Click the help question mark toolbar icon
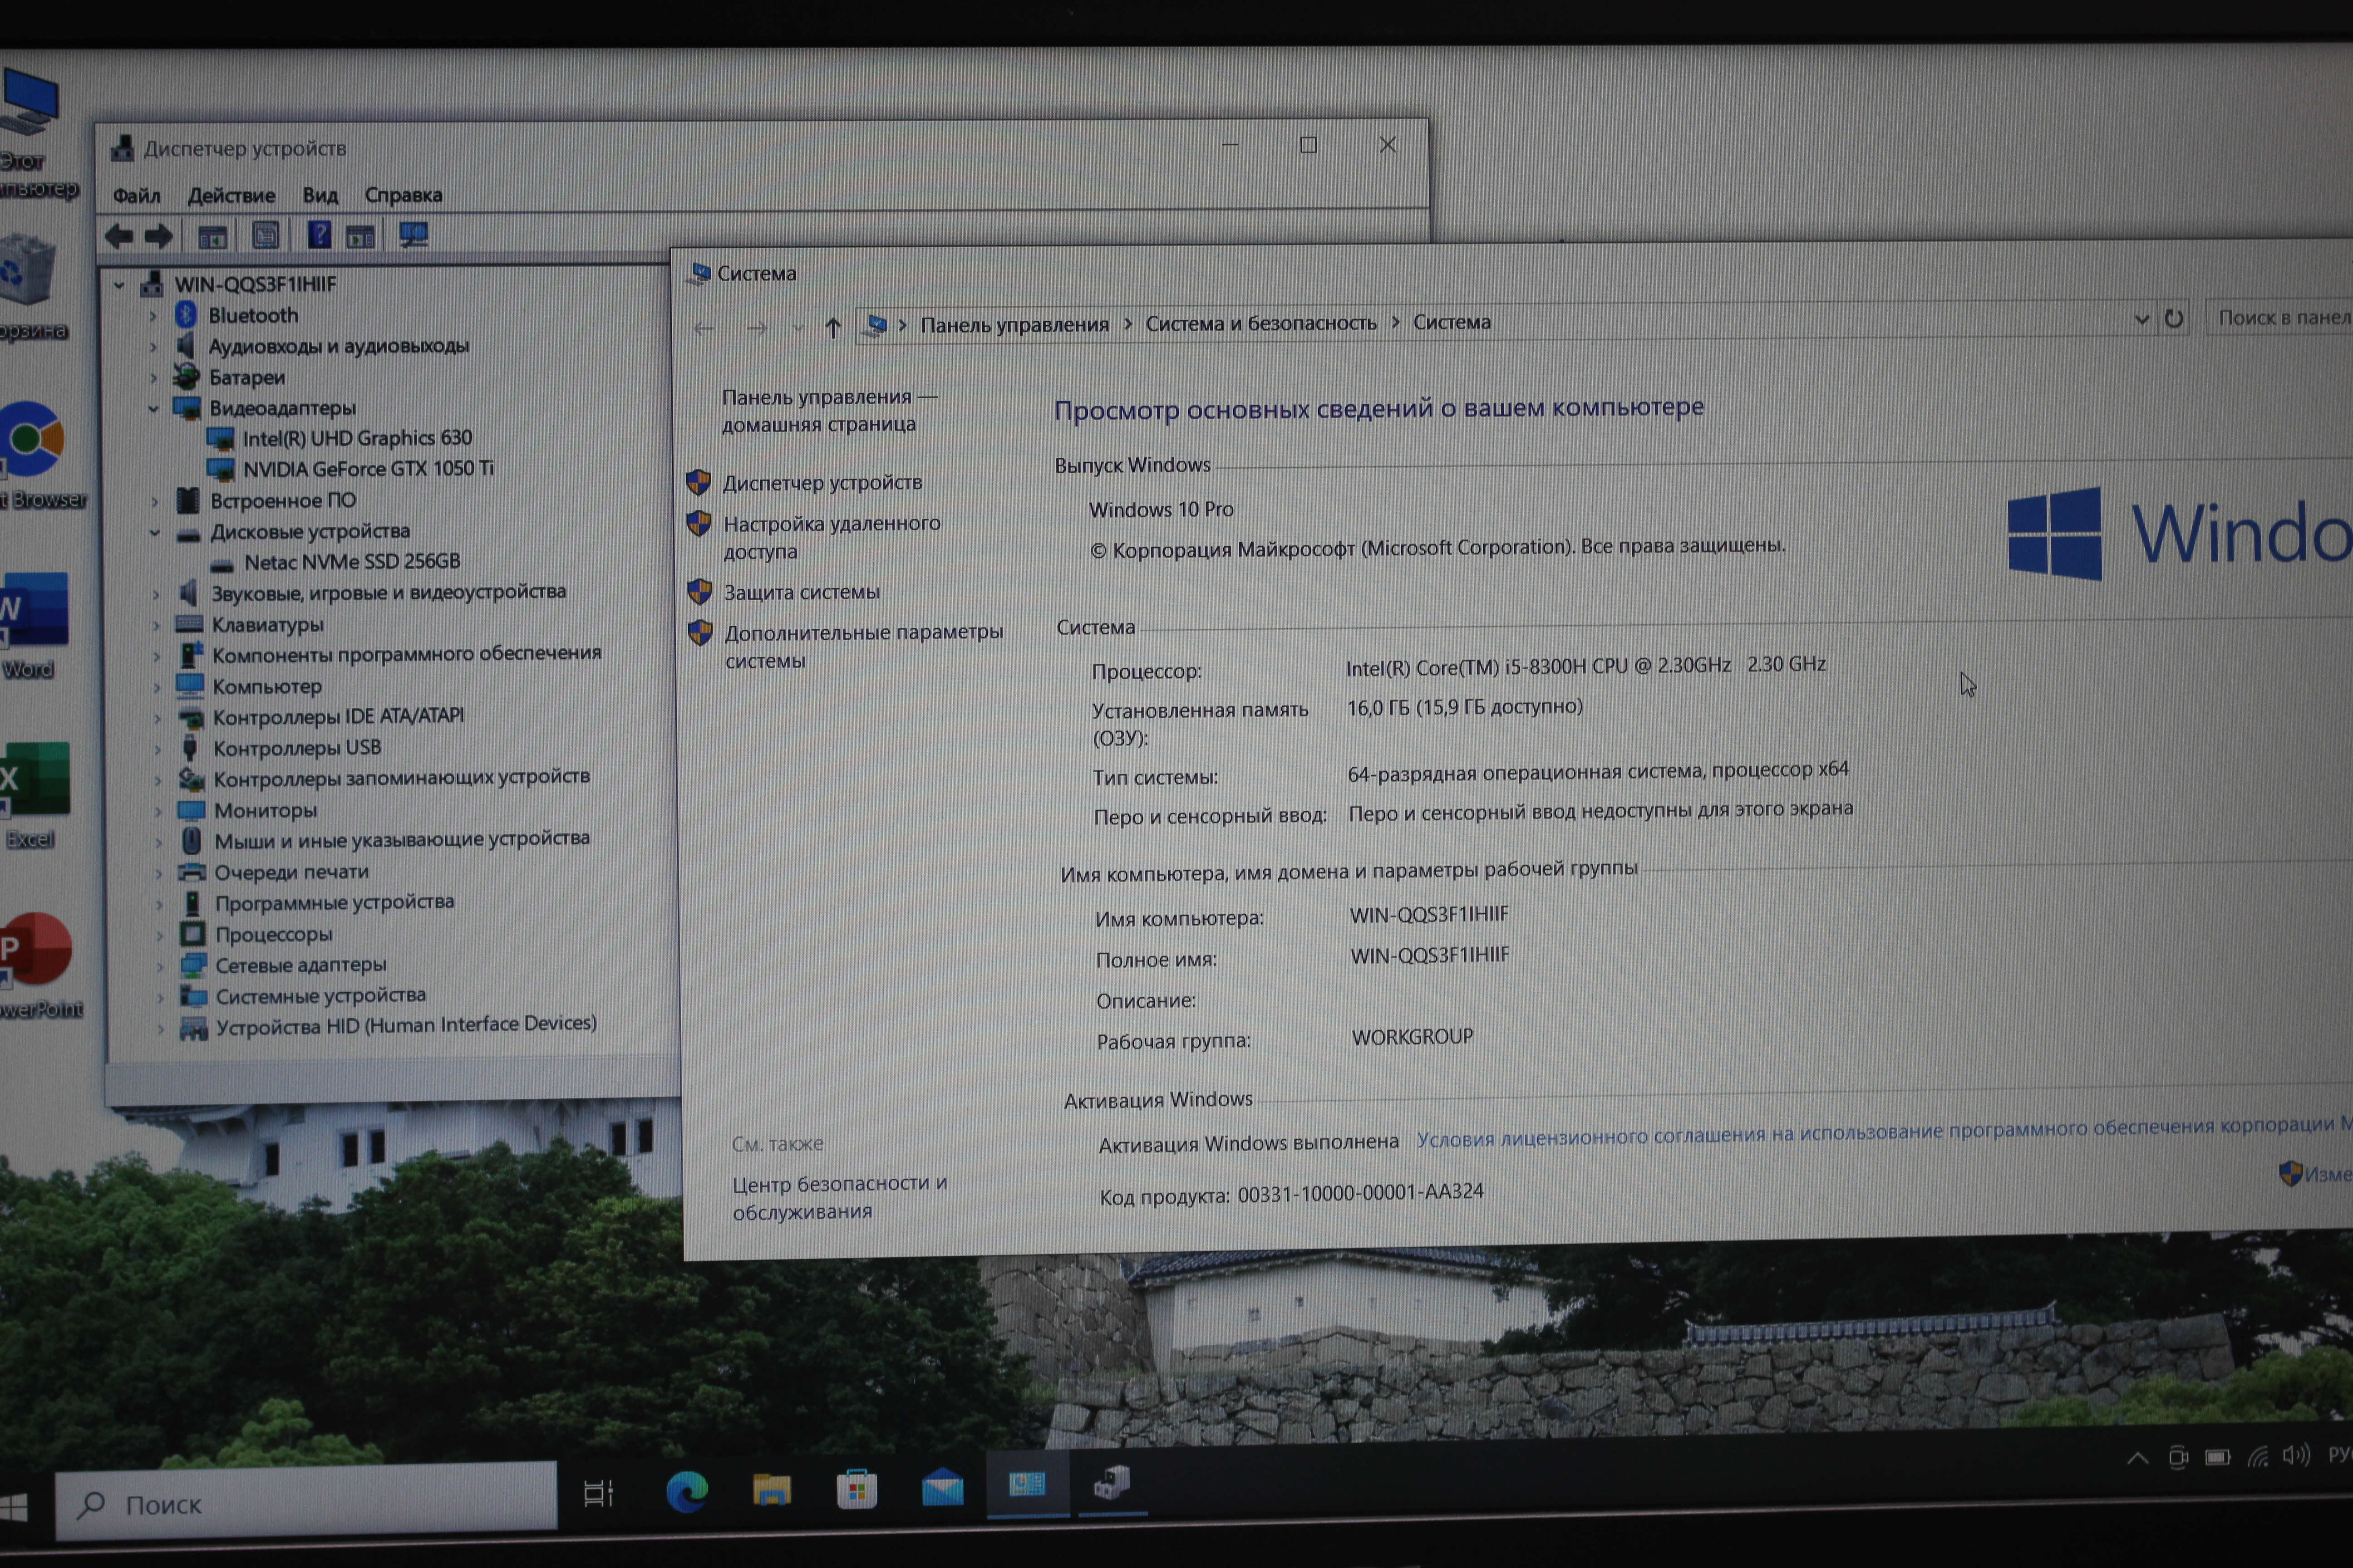Viewport: 2353px width, 1568px height. click(318, 235)
